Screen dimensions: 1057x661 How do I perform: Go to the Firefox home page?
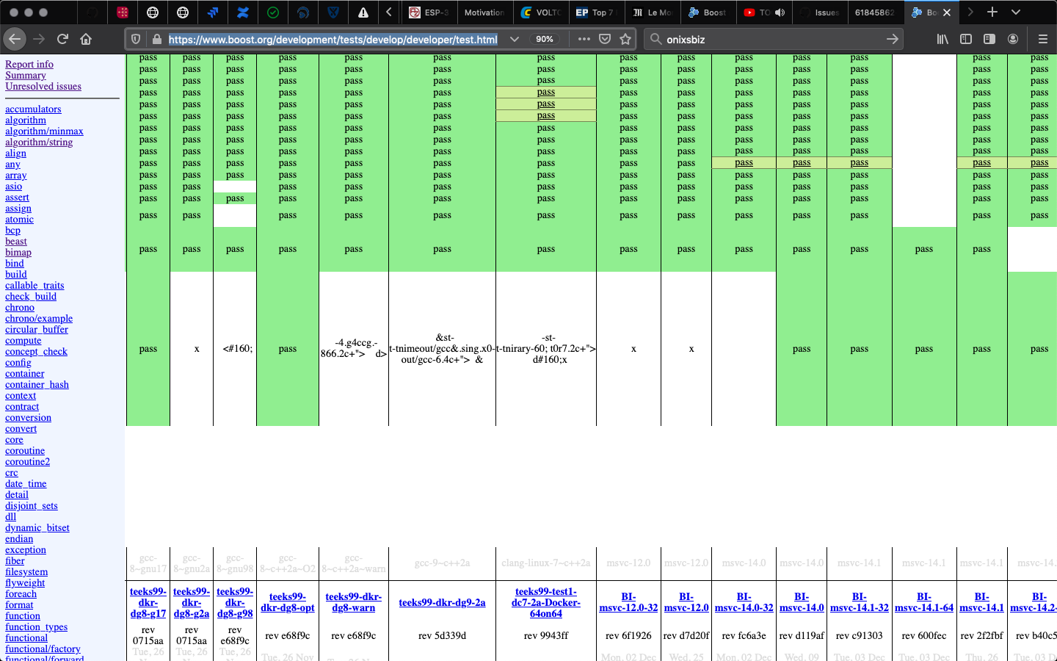(86, 39)
